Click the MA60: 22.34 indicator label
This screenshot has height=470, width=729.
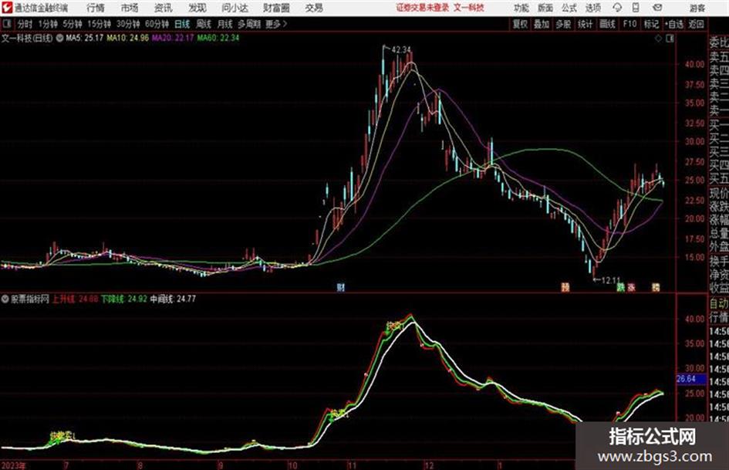[x=218, y=38]
